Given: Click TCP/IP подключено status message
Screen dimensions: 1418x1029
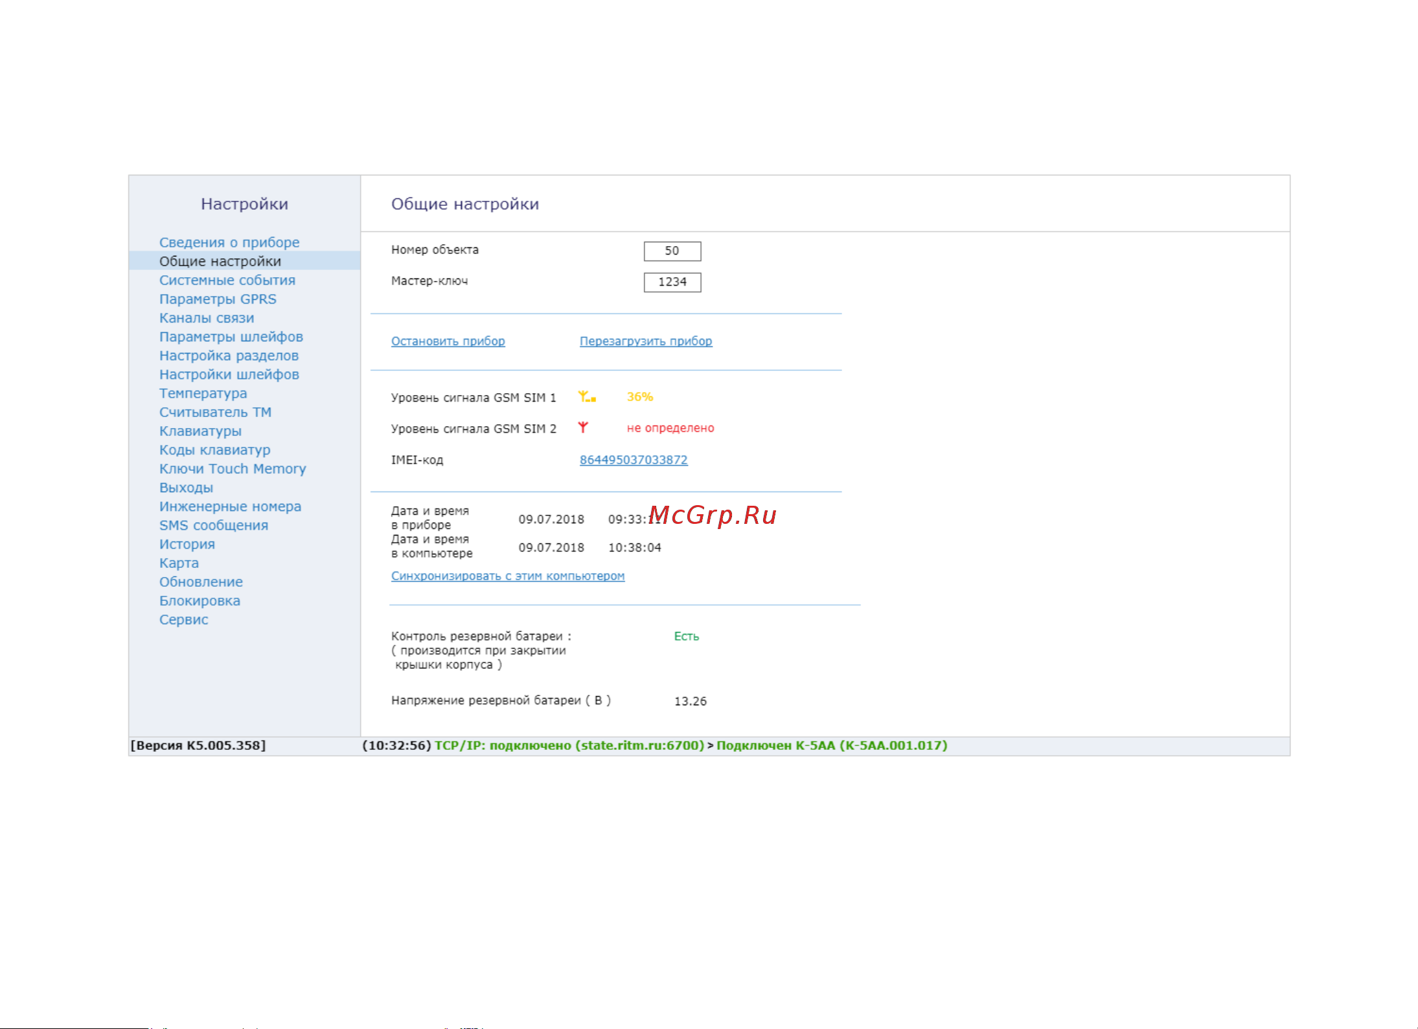Looking at the screenshot, I should coord(569,745).
